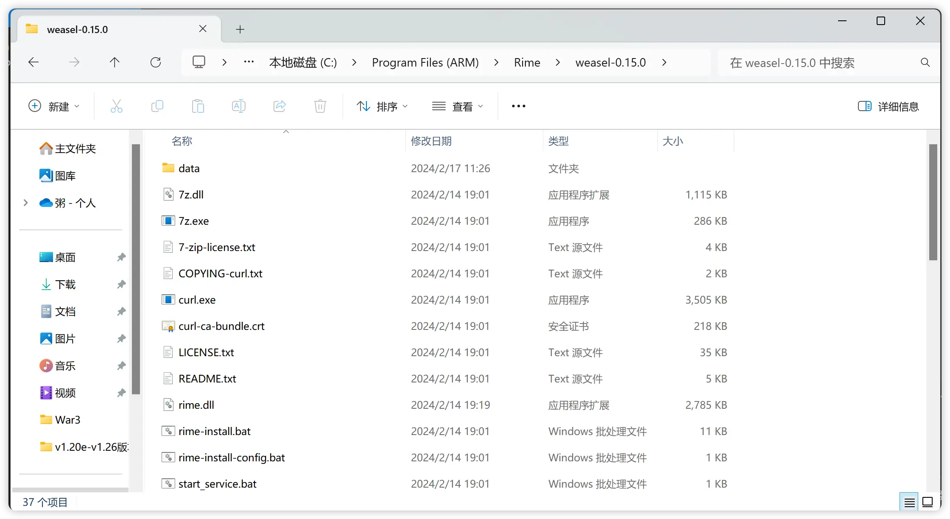Image resolution: width=950 pixels, height=519 pixels.
Task: Show hidden breadcrumb path via ellipsis
Action: click(249, 62)
